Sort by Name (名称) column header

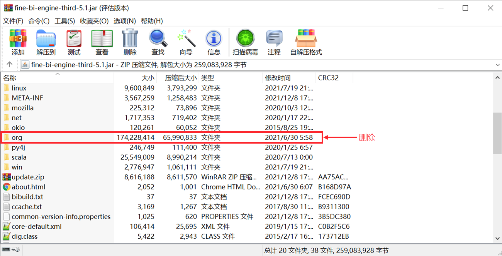[57, 78]
